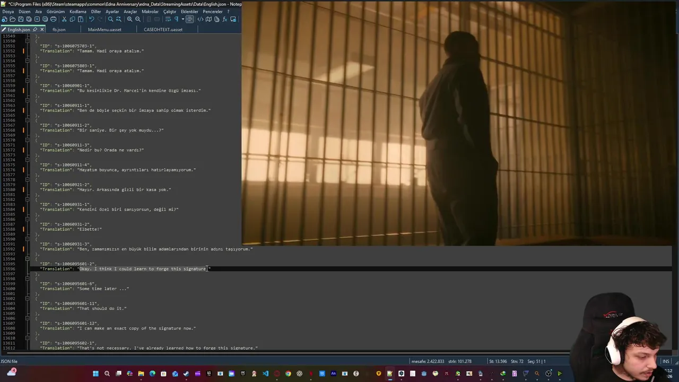Click the Save All toolbar icon

click(29, 19)
